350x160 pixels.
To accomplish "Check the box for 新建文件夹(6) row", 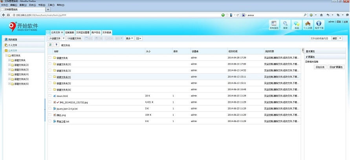I will point(50,89).
